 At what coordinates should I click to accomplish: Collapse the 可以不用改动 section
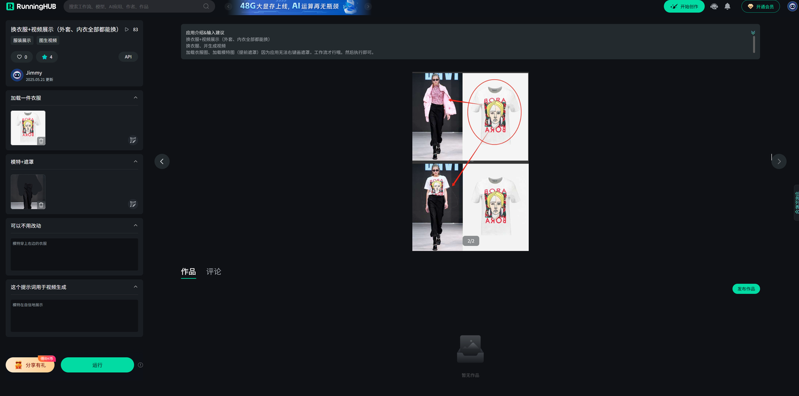click(x=135, y=225)
